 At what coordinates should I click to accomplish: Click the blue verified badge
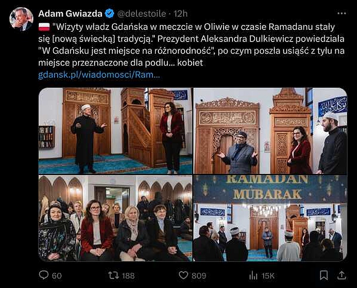click(109, 13)
